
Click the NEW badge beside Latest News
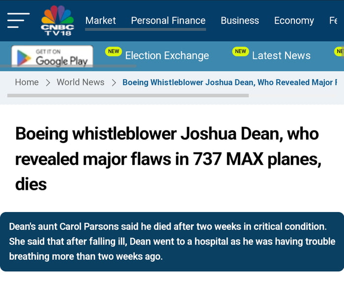pyautogui.click(x=240, y=52)
